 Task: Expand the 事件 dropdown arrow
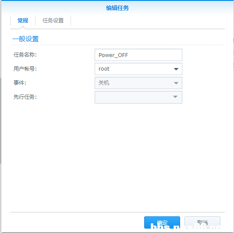(176, 83)
